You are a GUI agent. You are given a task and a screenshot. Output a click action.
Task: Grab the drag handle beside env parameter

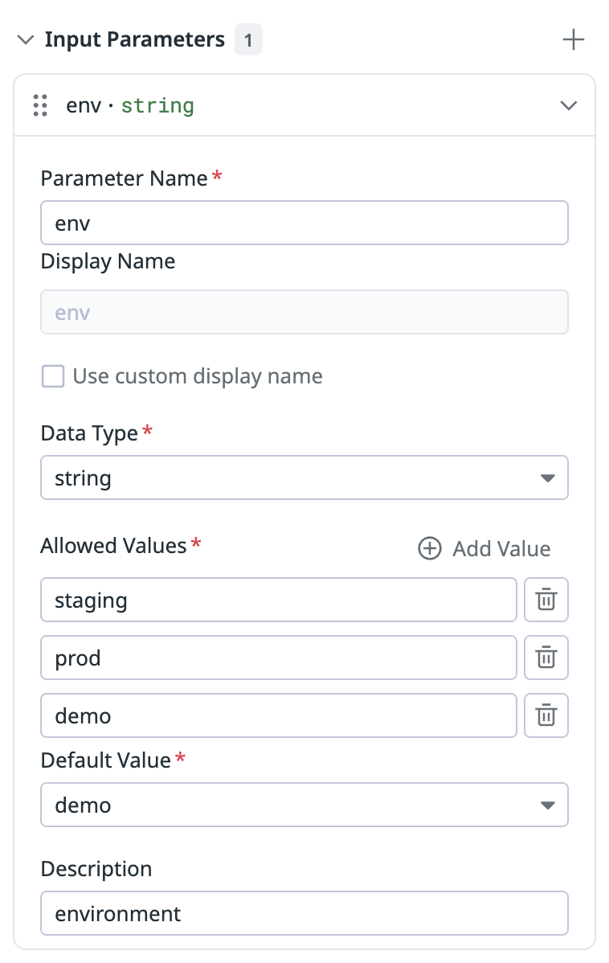point(40,105)
